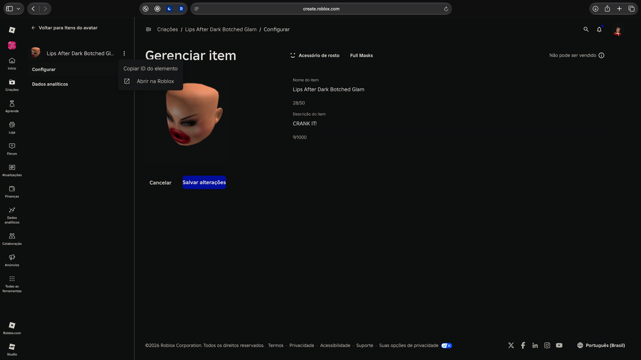This screenshot has height=360, width=641.
Task: Open the Suporte footer link
Action: point(365,345)
